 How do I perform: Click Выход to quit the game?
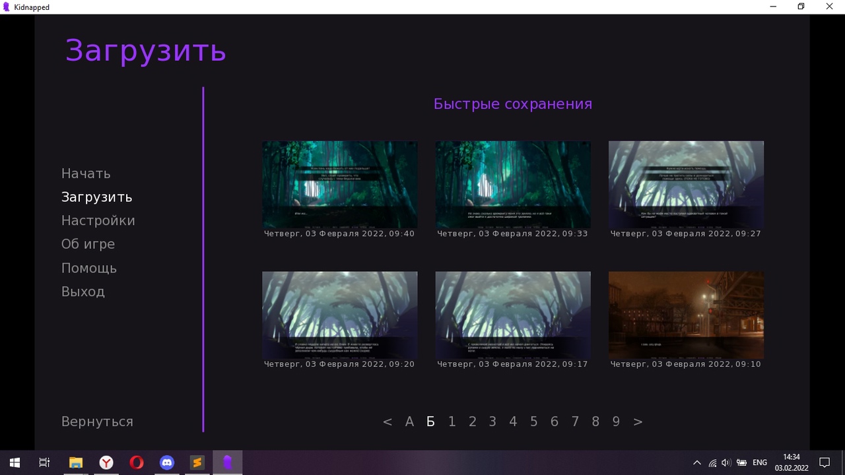(x=83, y=292)
